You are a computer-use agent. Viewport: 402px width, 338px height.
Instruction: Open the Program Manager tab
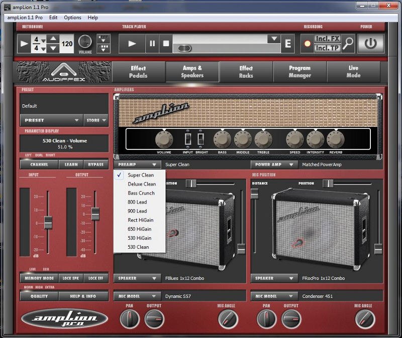299,72
